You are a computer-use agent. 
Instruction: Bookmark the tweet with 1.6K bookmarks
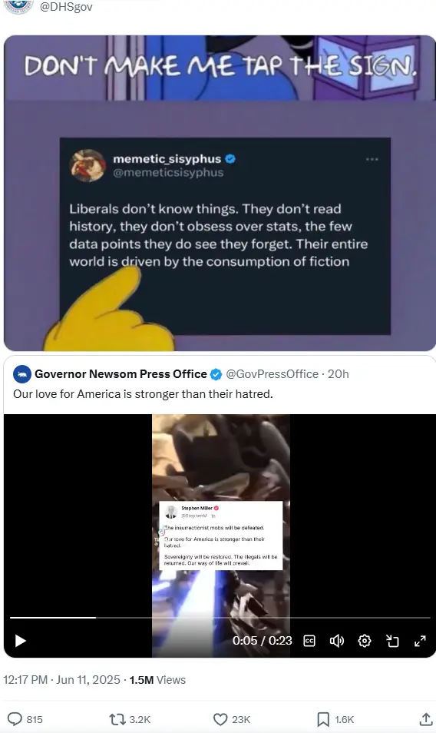(323, 719)
